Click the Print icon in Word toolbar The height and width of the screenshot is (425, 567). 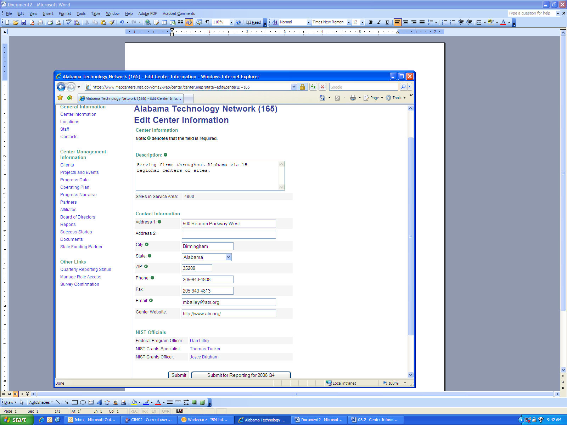[50, 22]
